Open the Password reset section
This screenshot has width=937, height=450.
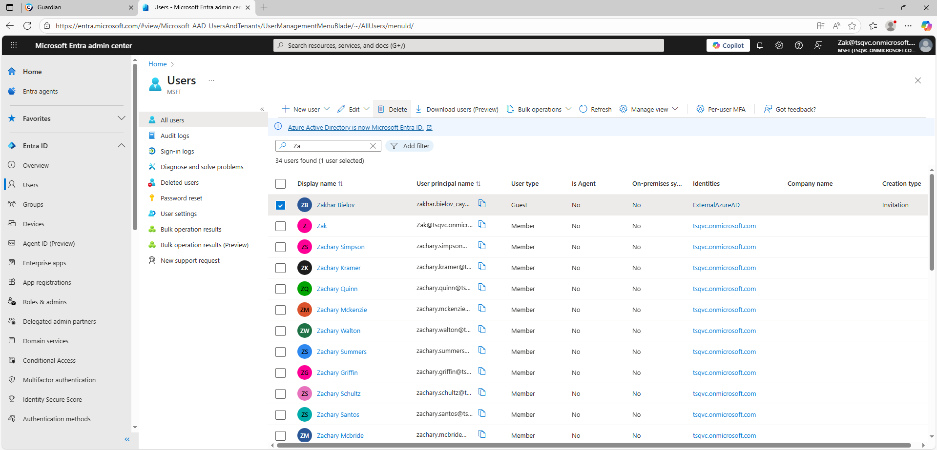click(x=181, y=198)
